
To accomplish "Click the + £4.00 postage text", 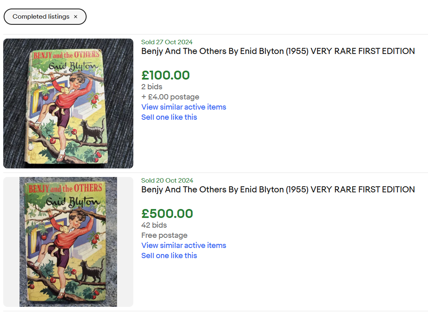I will [x=170, y=97].
